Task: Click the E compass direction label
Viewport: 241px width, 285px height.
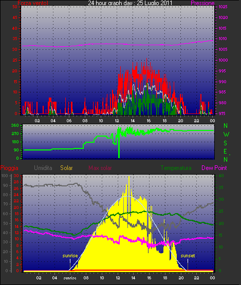Action: [226, 151]
